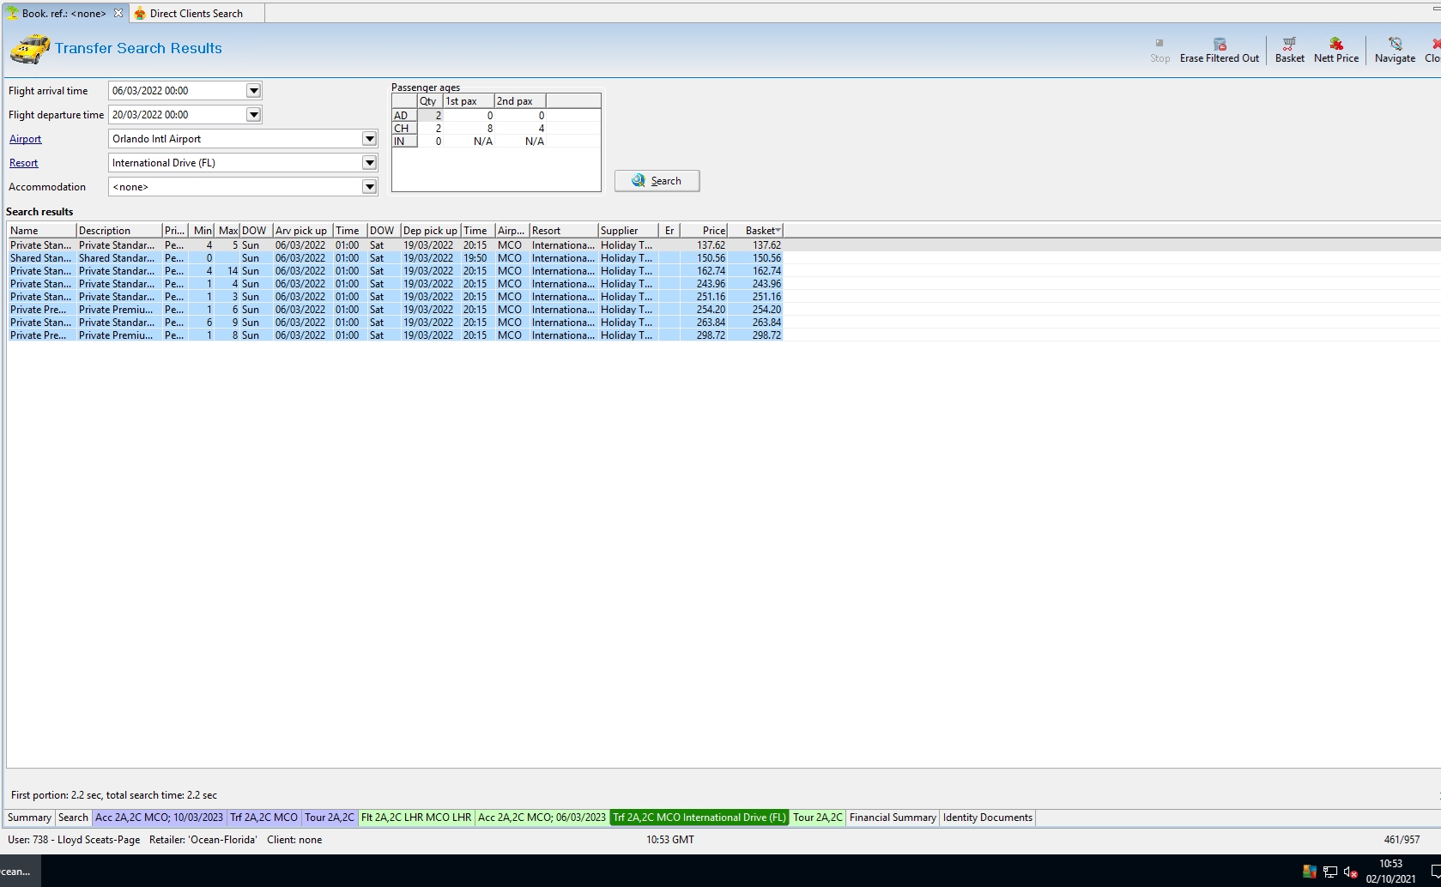Expand the Airport dropdown list
The width and height of the screenshot is (1441, 887).
coord(369,139)
